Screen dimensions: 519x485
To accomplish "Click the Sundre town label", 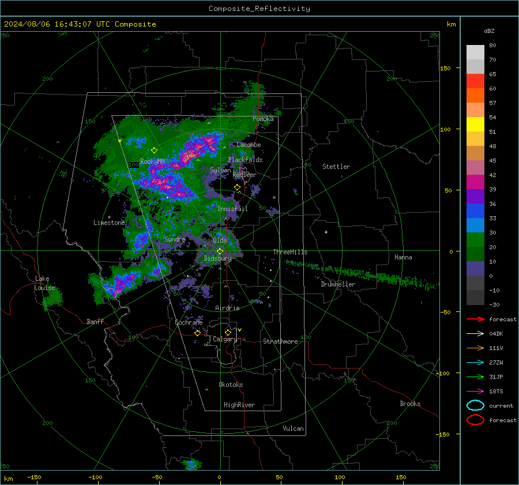I will coord(175,239).
